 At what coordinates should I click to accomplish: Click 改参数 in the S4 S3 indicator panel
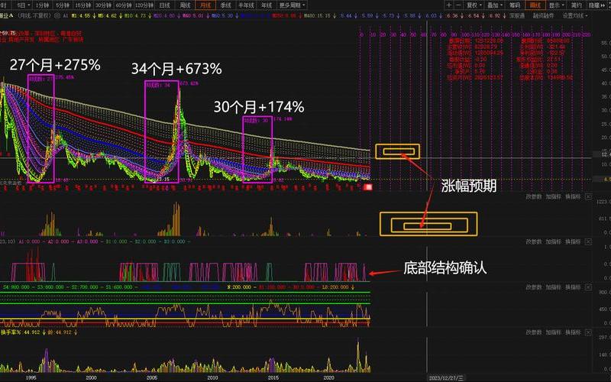pyautogui.click(x=533, y=287)
